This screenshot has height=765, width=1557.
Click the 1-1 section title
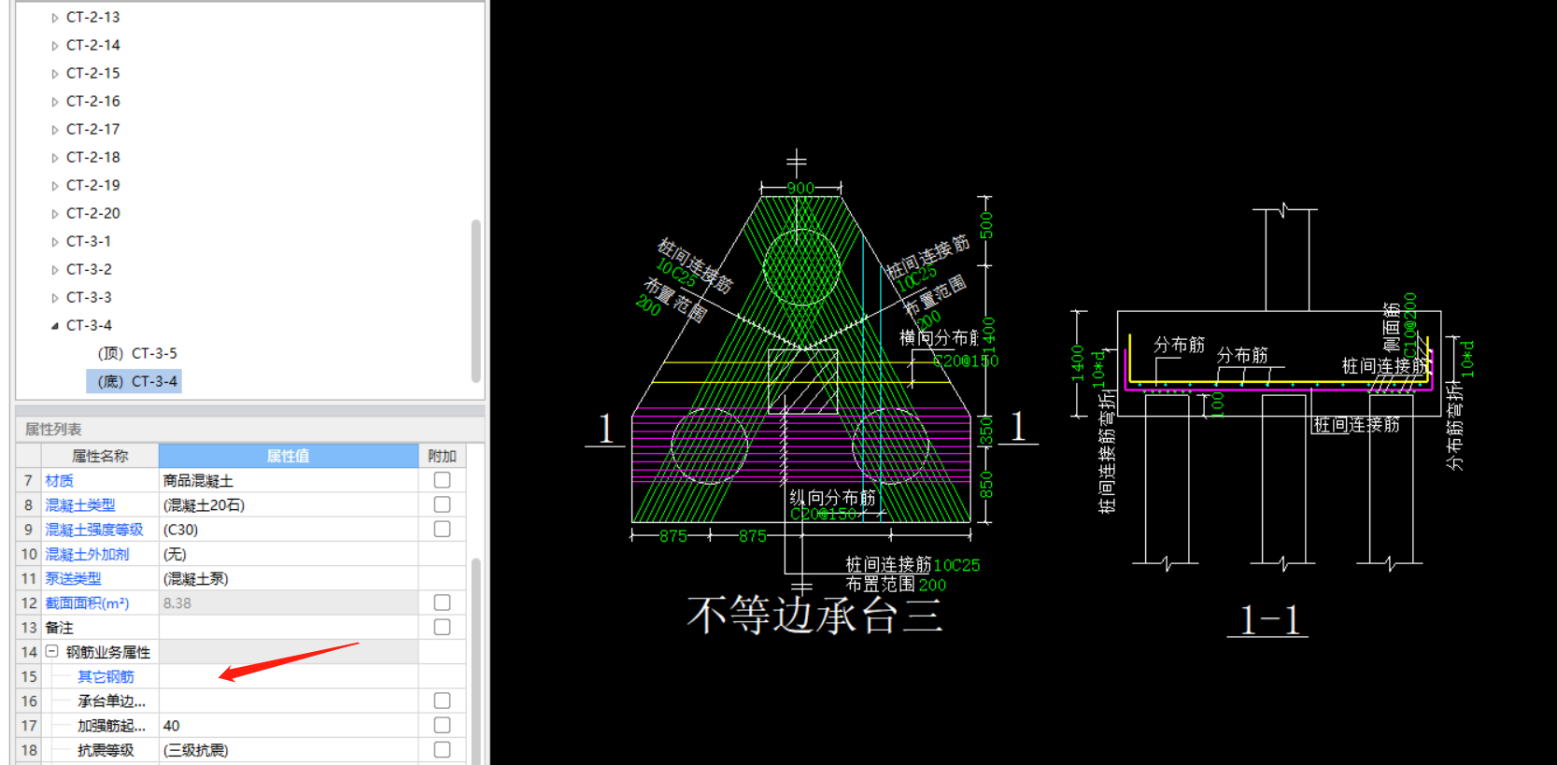(1268, 620)
